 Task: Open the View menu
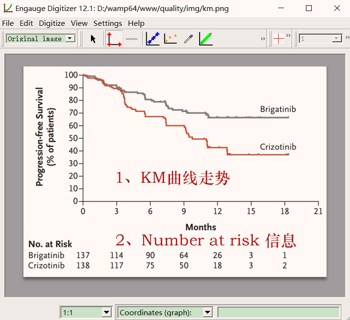tap(79, 23)
